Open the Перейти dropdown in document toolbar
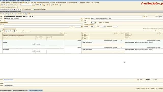Image resolution: width=163 pixels, height=92 pixels. (20, 14)
